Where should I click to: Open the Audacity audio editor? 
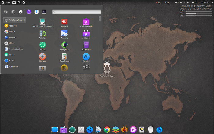64,34
